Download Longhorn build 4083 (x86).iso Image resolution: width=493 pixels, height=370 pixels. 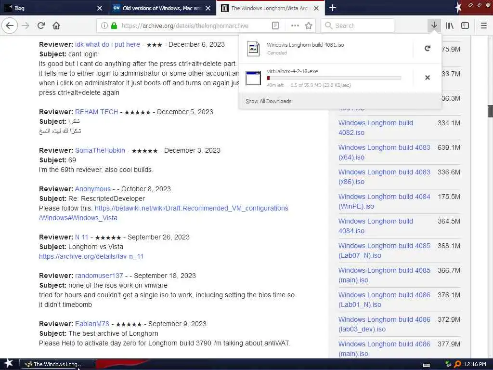384,177
